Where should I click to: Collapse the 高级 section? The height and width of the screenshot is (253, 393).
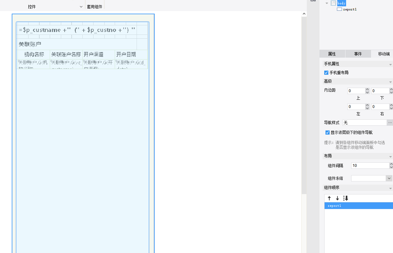pyautogui.click(x=390, y=82)
